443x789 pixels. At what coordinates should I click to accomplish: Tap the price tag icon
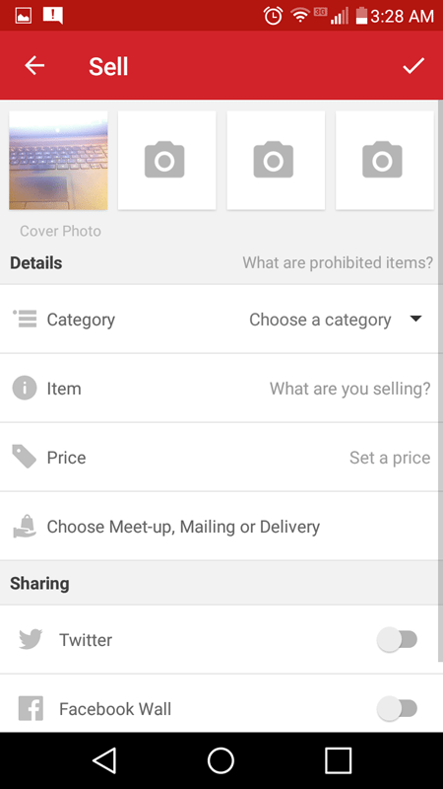pos(24,457)
